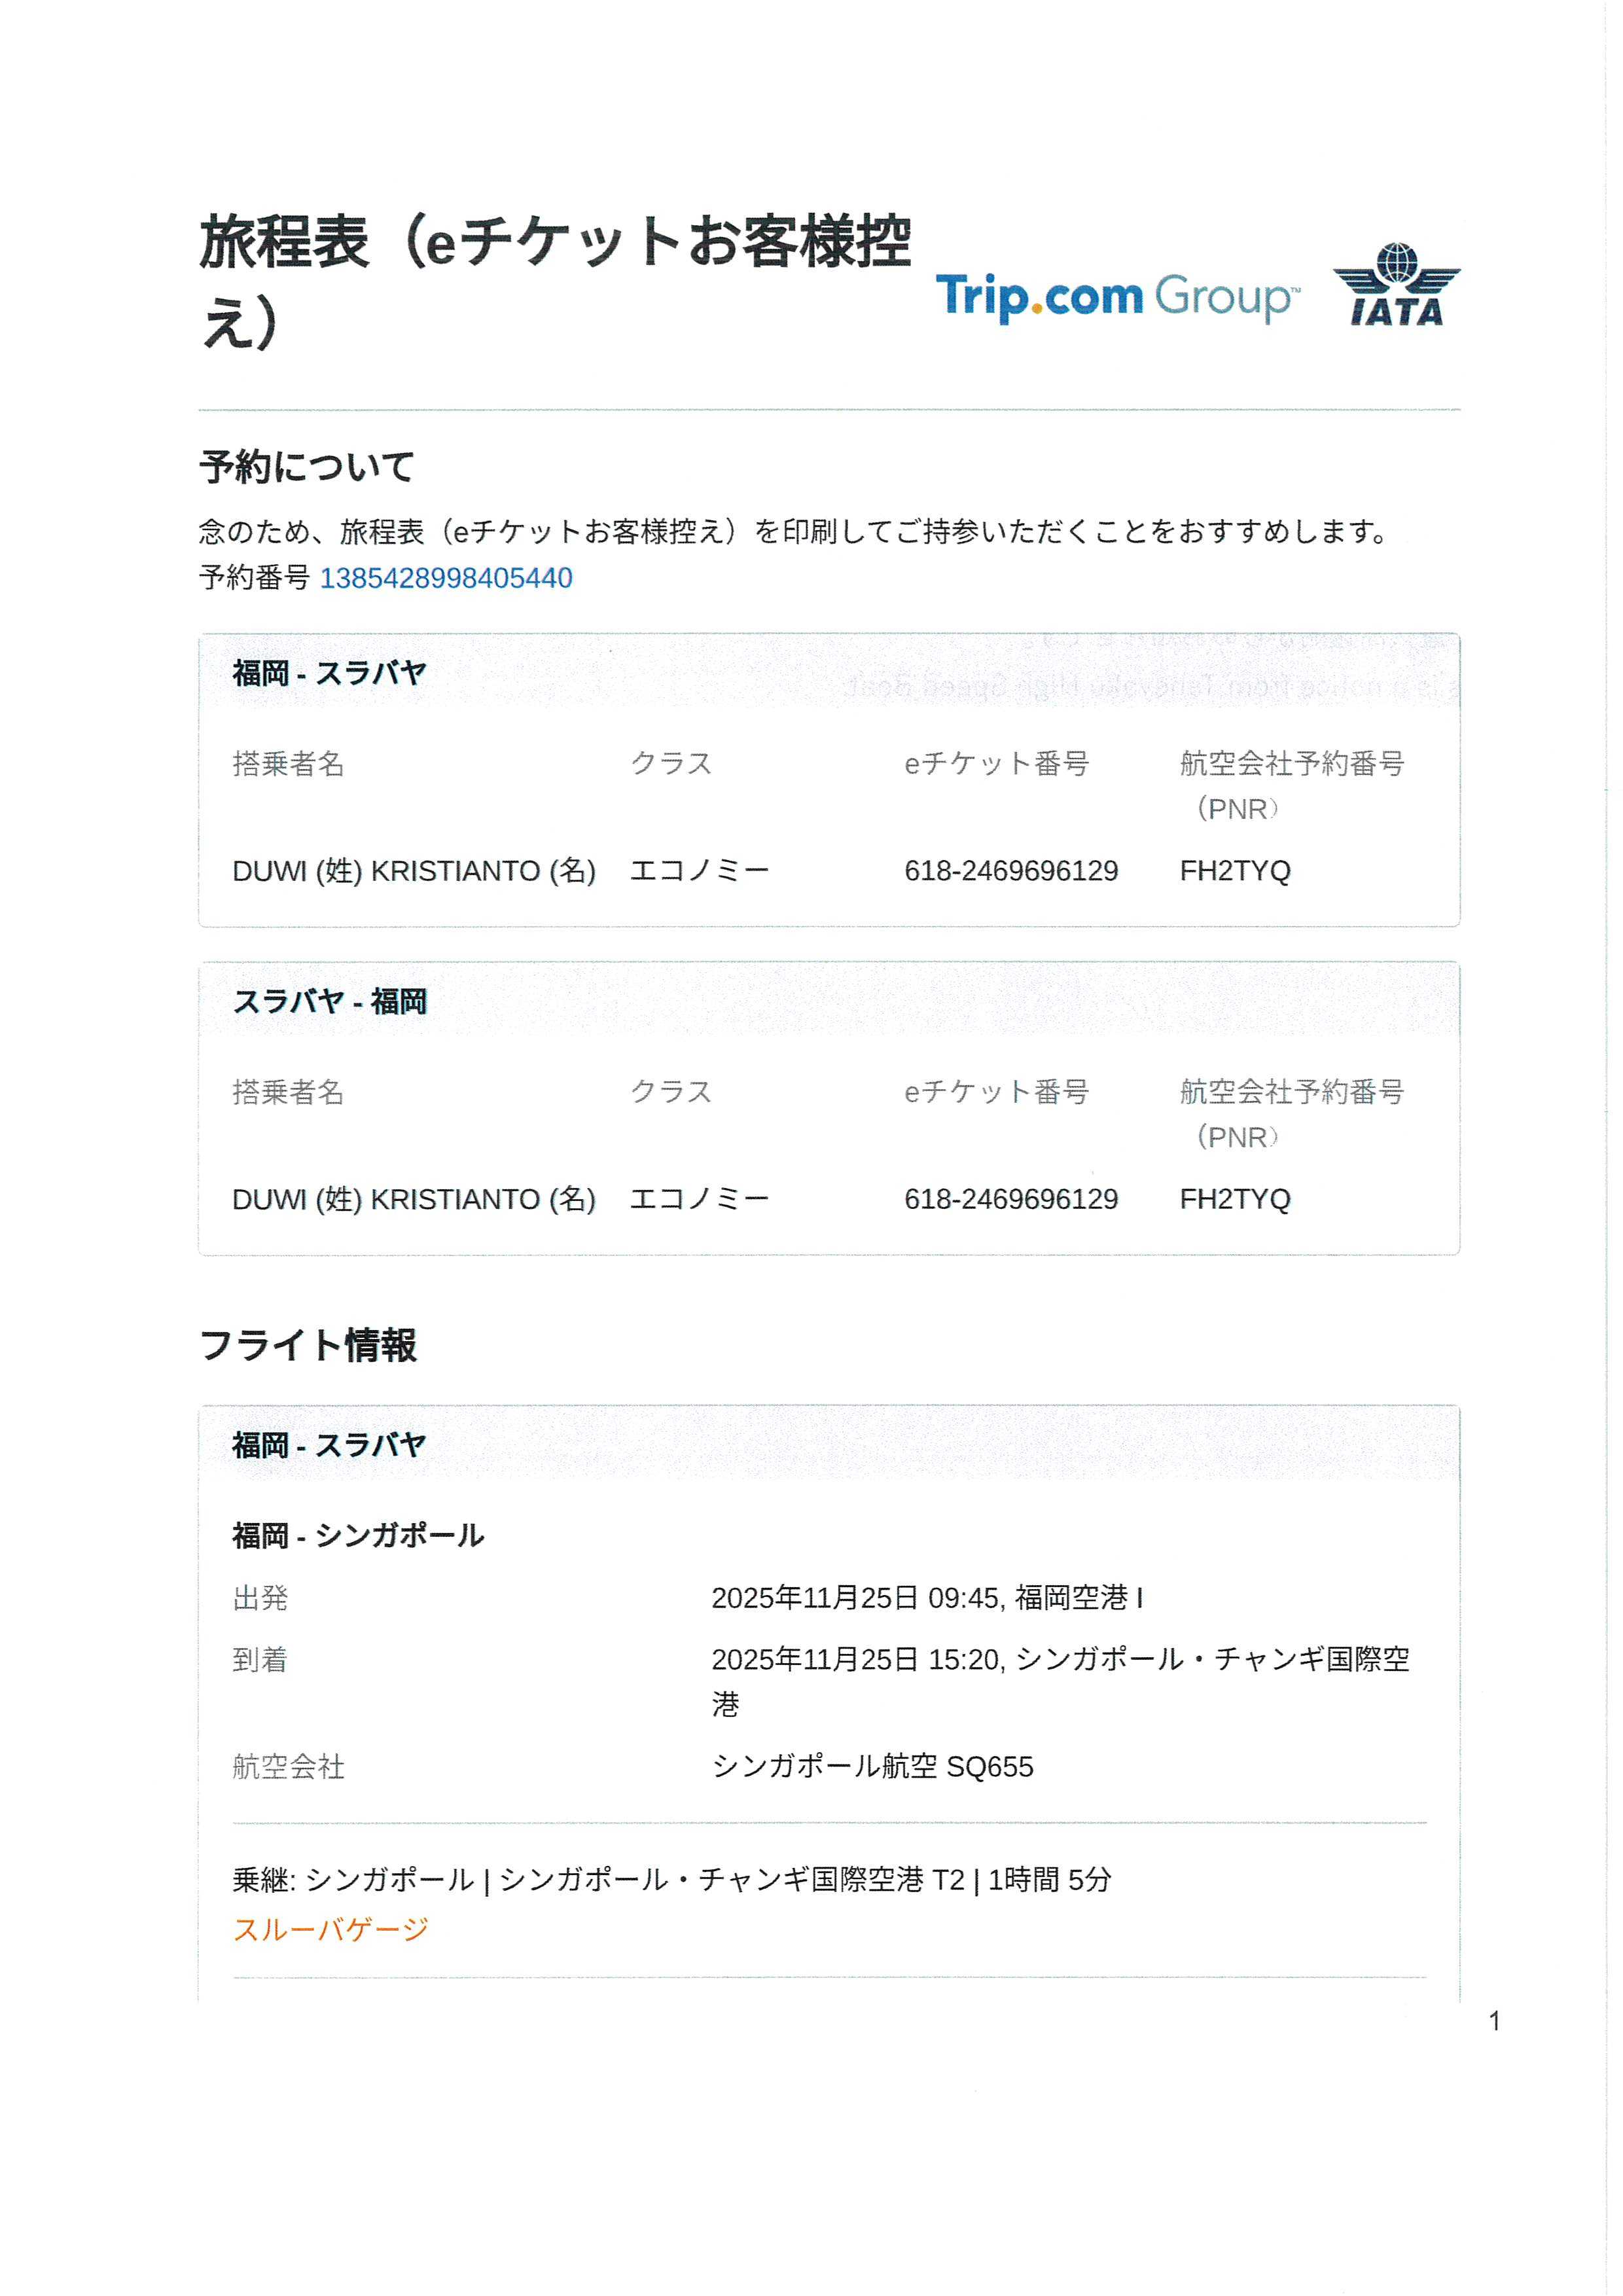Click airline シンガポール航空 SQ655 text

(872, 1767)
